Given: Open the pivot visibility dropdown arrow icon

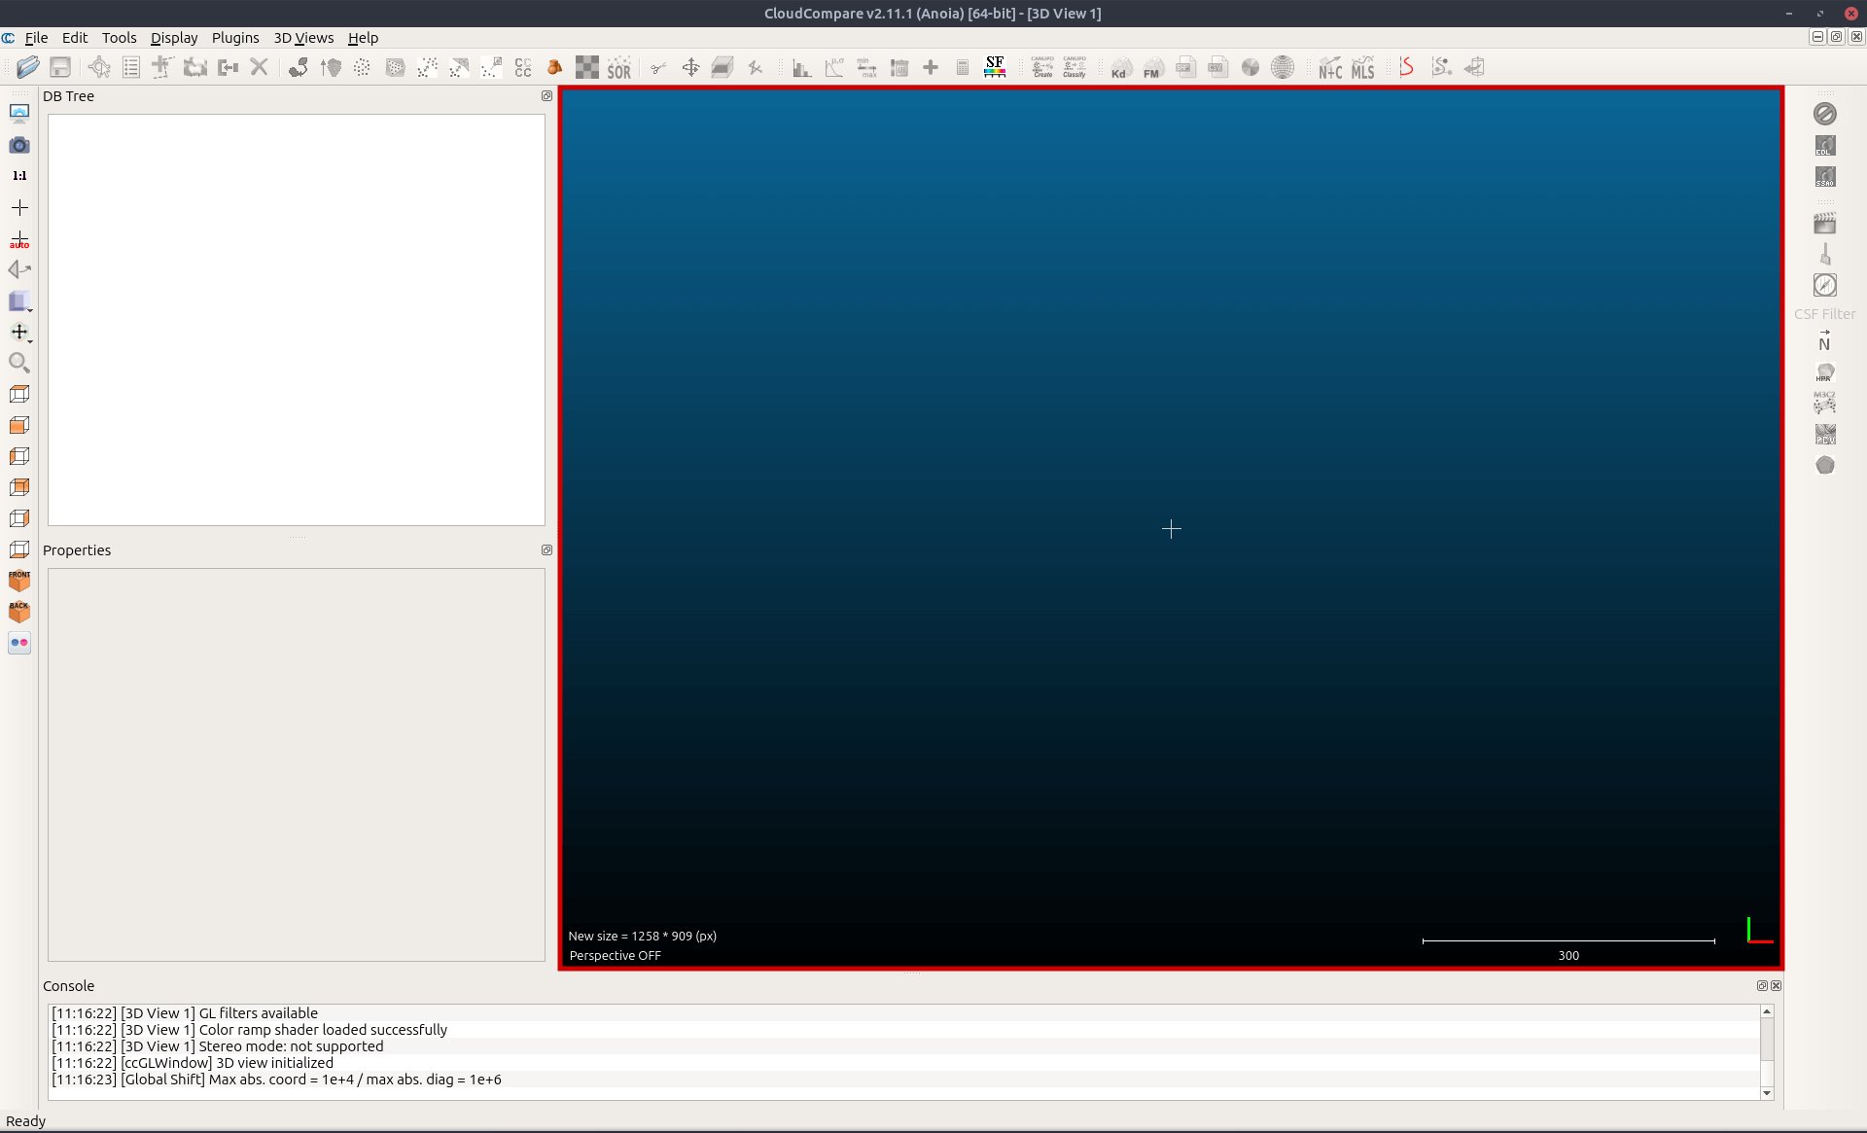Looking at the screenshot, I should 20,333.
